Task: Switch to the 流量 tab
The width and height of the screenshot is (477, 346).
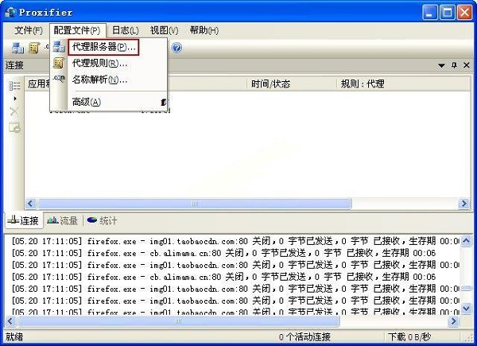Action: 63,220
